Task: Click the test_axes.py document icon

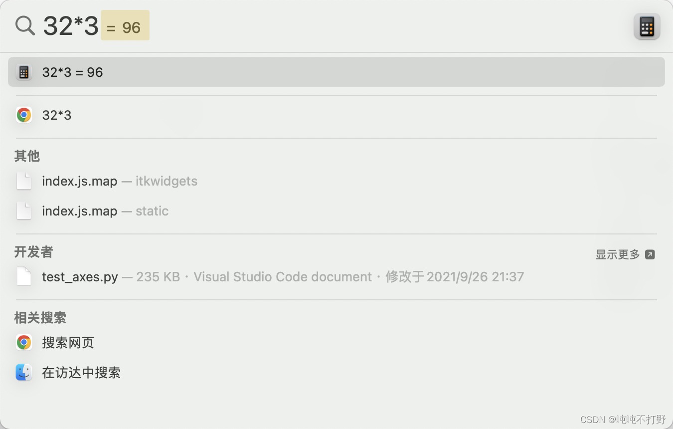Action: [x=24, y=277]
